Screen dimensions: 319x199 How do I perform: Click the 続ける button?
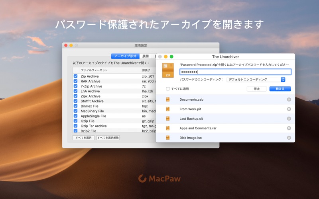click(280, 89)
